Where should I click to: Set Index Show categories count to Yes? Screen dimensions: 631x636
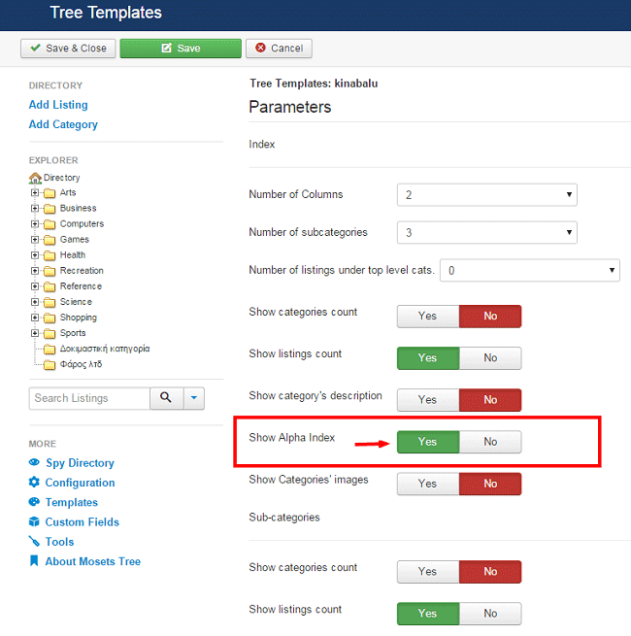click(x=428, y=316)
